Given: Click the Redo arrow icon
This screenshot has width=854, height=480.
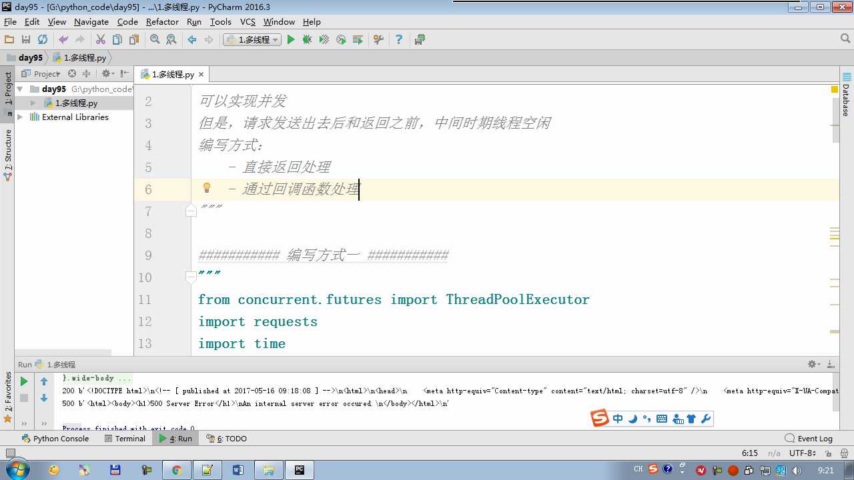Looking at the screenshot, I should point(80,40).
